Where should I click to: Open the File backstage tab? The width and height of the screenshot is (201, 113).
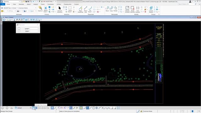pos(3,4)
